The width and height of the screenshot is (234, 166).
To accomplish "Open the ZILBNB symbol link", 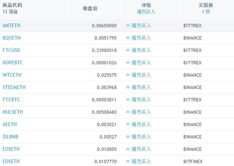I will point(11,137).
